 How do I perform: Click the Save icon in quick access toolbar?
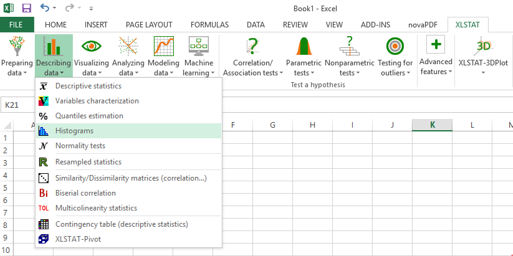click(x=26, y=9)
